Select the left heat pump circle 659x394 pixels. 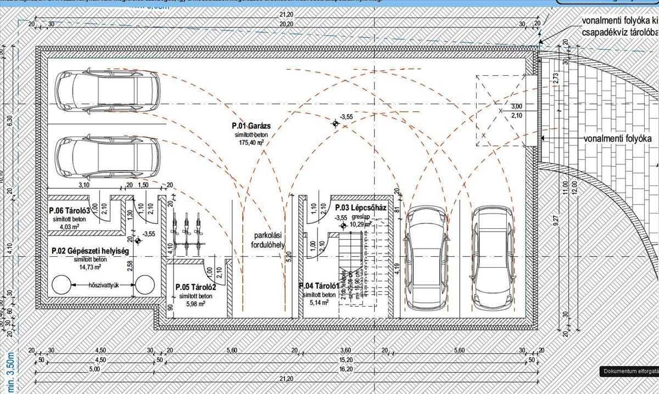(61, 285)
